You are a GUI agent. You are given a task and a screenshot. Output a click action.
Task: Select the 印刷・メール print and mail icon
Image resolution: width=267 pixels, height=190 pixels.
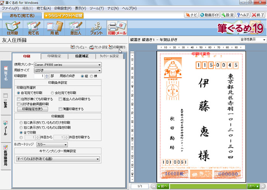pyautogui.click(x=117, y=28)
